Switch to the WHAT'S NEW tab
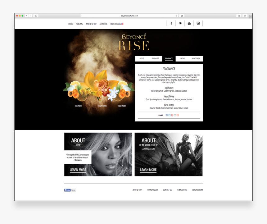The height and width of the screenshot is (224, 267). 196,59
